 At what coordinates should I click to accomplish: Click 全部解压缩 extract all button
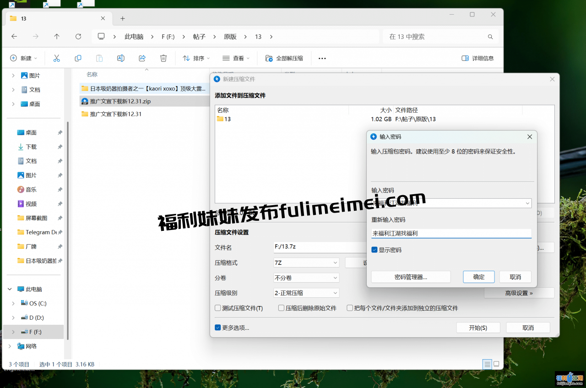[284, 58]
